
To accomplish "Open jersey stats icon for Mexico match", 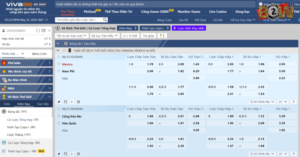I will (x=65, y=102).
